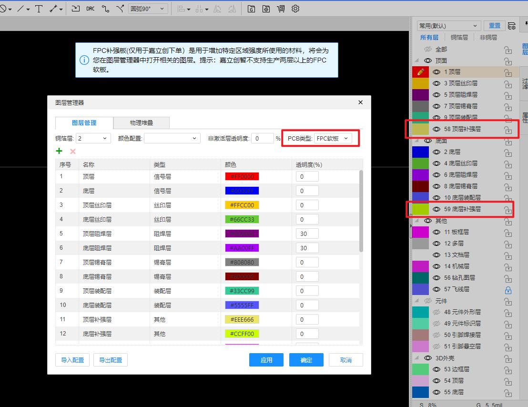This screenshot has height=407, width=528.
Task: Hide the 58 顶层补强层 layer
Action: (x=436, y=129)
